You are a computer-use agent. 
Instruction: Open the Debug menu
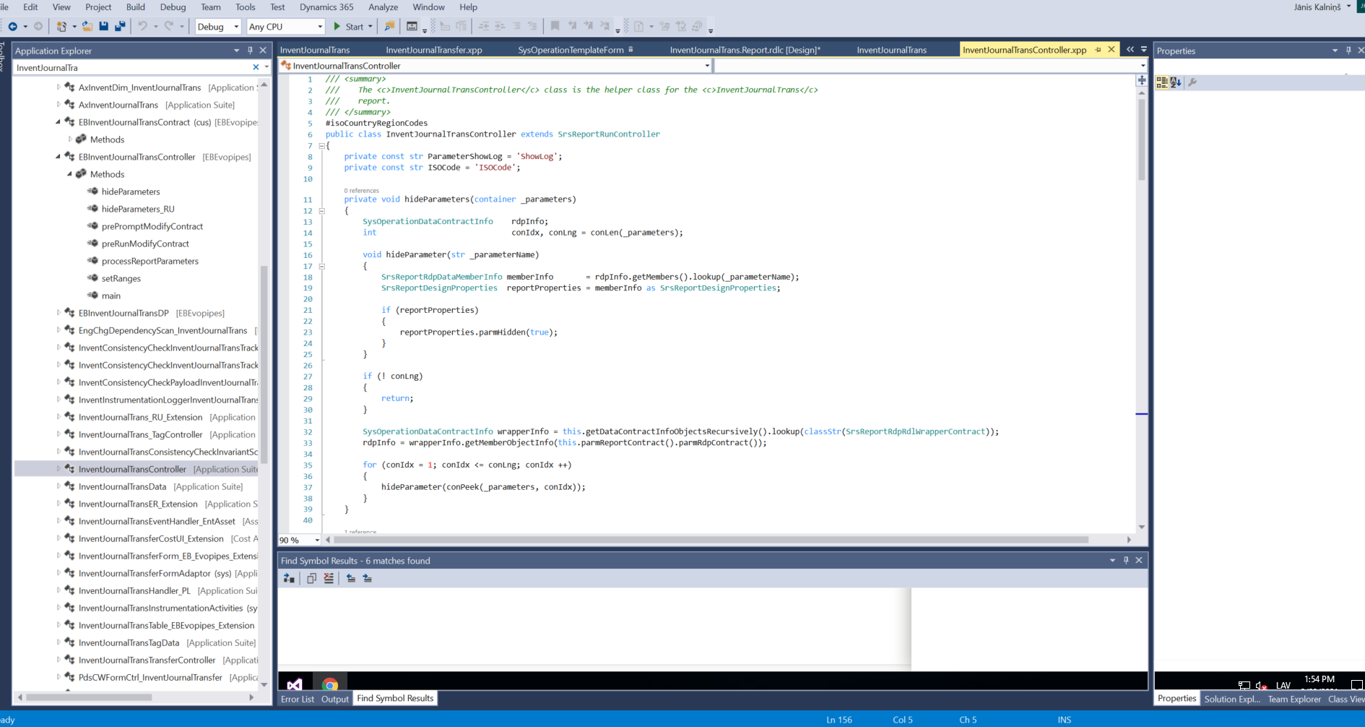[x=173, y=7]
